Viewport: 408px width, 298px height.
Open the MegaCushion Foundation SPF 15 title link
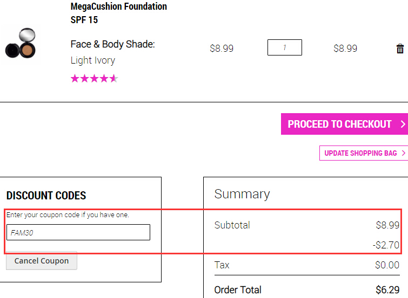(x=119, y=13)
